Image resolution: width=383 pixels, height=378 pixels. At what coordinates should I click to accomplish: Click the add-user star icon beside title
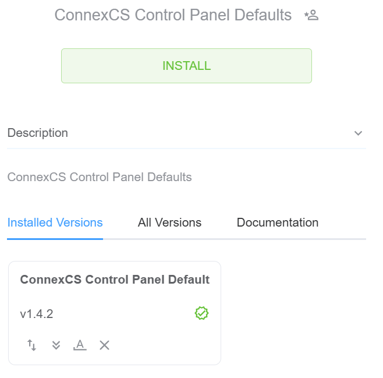311,16
